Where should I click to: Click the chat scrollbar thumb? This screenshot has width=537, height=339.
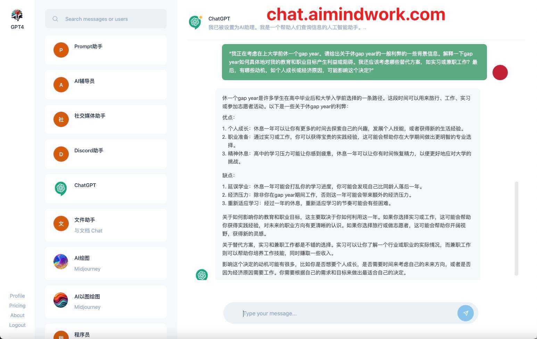pos(517,228)
